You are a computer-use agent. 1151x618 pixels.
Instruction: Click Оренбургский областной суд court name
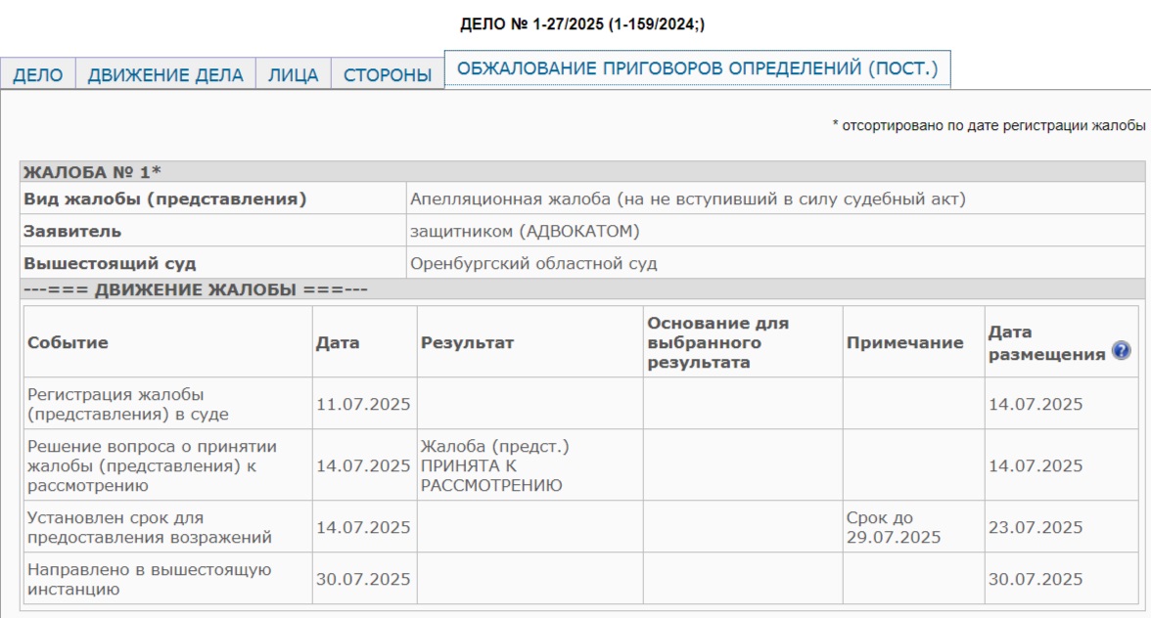533,263
